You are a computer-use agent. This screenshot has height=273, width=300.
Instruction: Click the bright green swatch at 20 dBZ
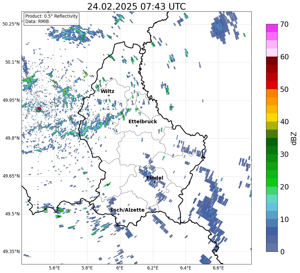(272, 182)
